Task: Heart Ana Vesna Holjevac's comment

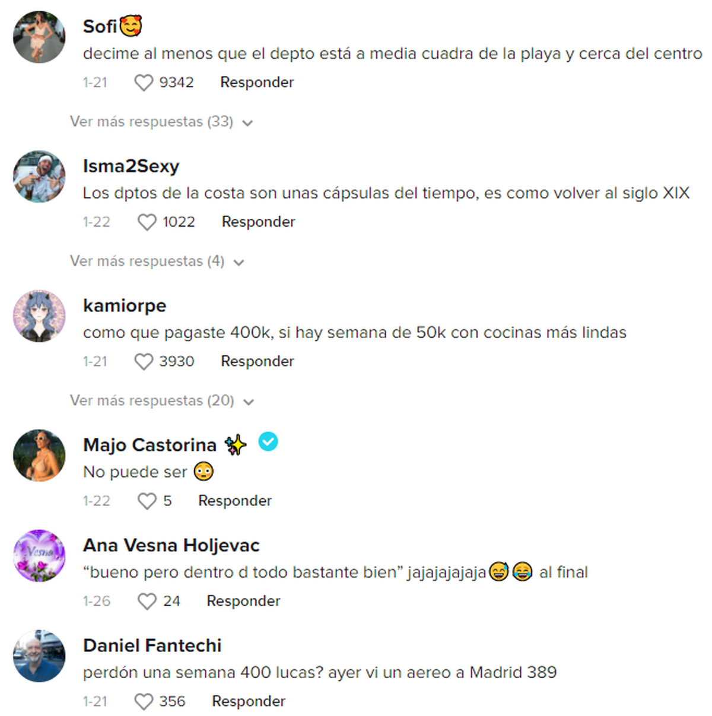Action: [147, 601]
